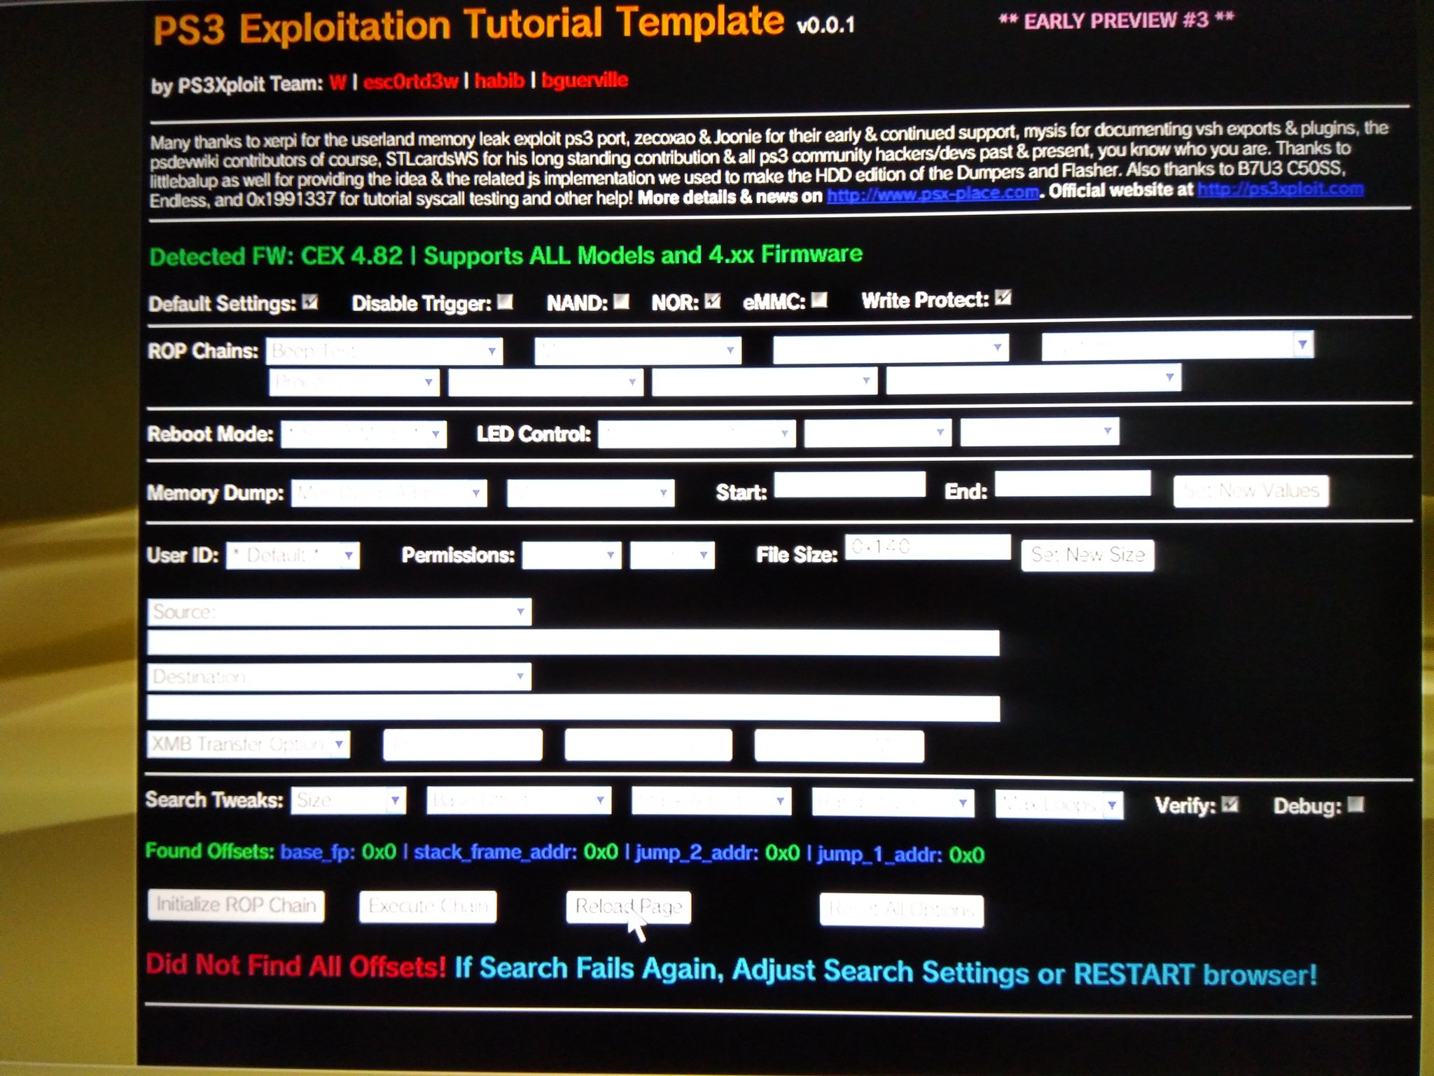Click the Initialize ROP Chain button
Screen dimensions: 1434x1076
click(236, 905)
